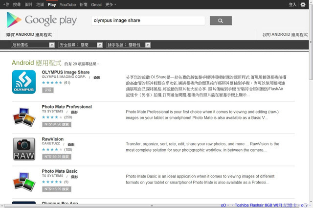Image resolution: width=313 pixels, height=208 pixels.
Task: Click TS SYSTEMS under Photo Mate Basic
Action: (52, 176)
